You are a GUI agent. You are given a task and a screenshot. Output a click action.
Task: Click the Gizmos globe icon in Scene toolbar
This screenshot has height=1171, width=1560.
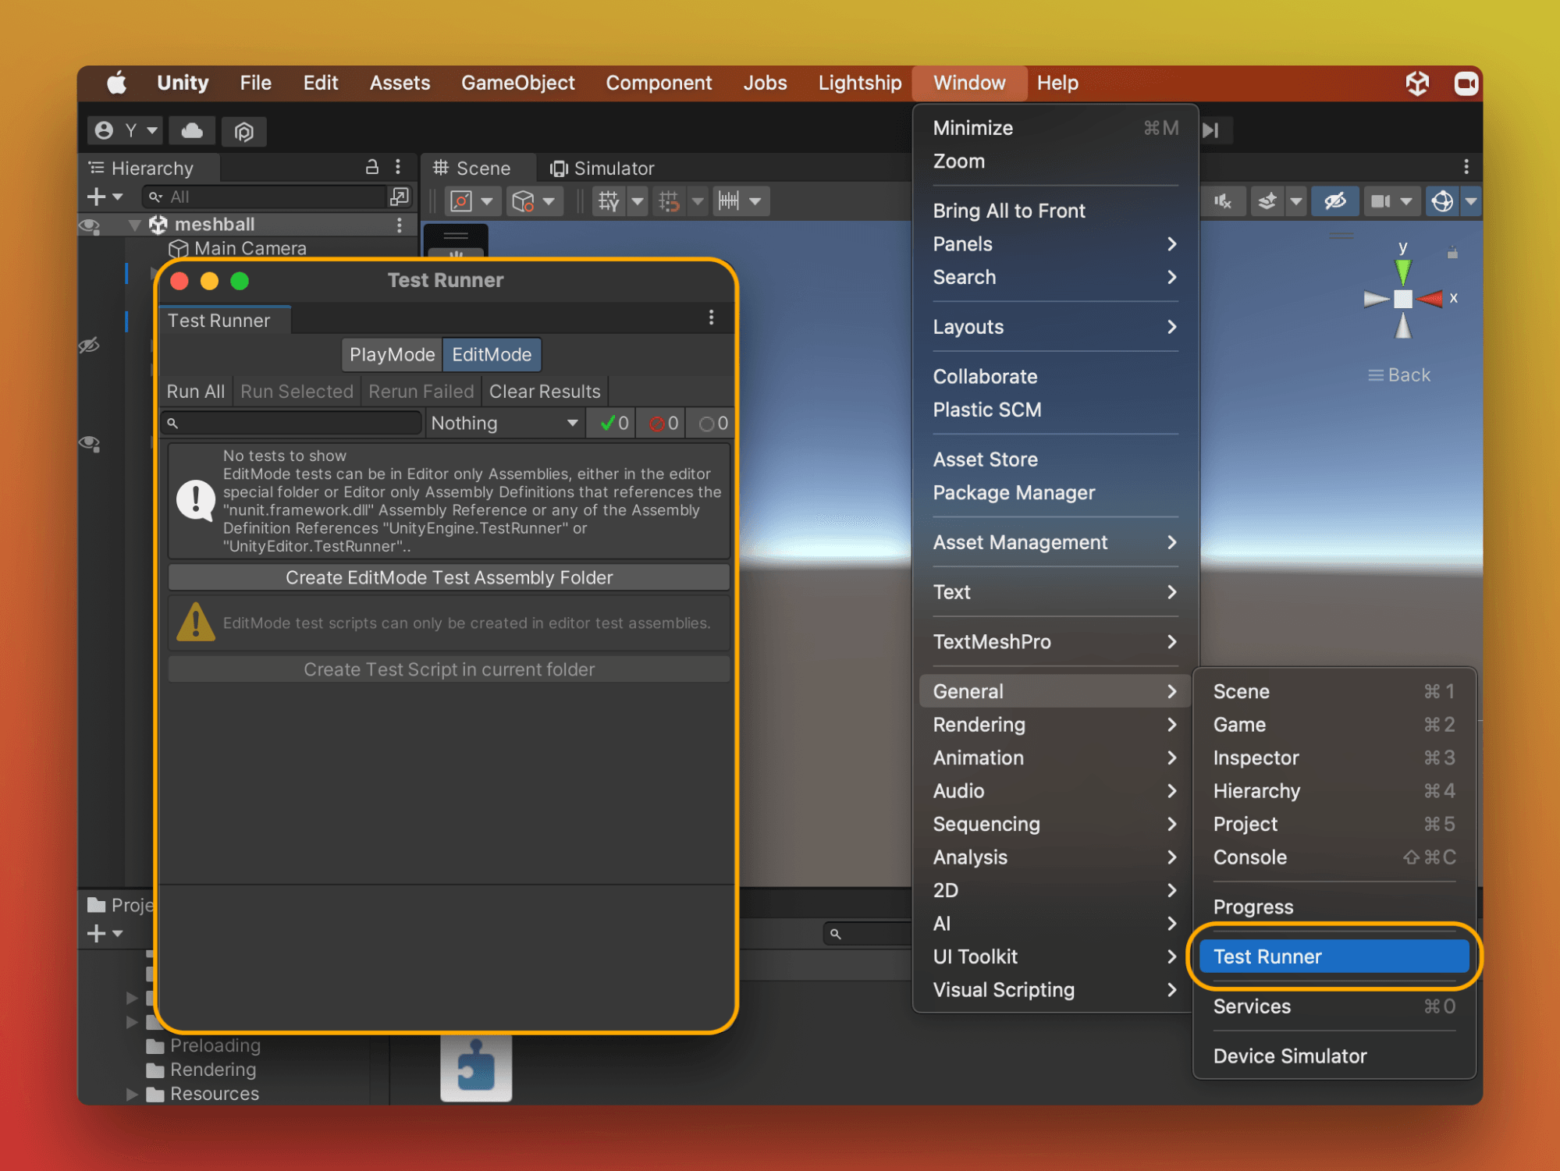tap(1443, 201)
